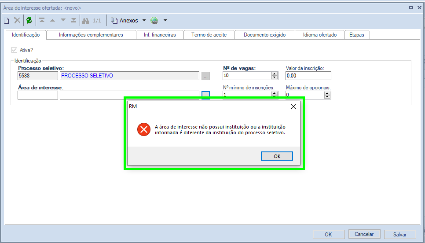The image size is (425, 243).
Task: Go to next record arrow icon
Action: pyautogui.click(x=63, y=20)
